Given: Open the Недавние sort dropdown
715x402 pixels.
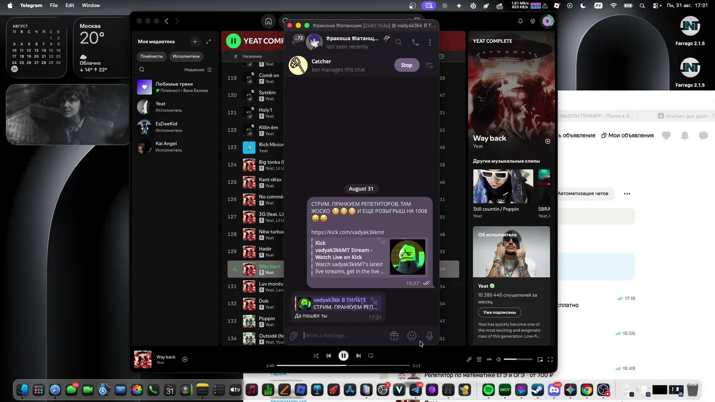Looking at the screenshot, I should pos(198,70).
